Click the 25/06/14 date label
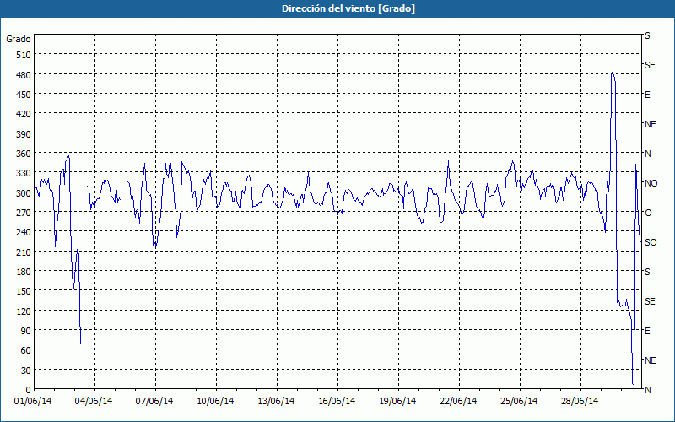The image size is (675, 422). click(x=519, y=401)
